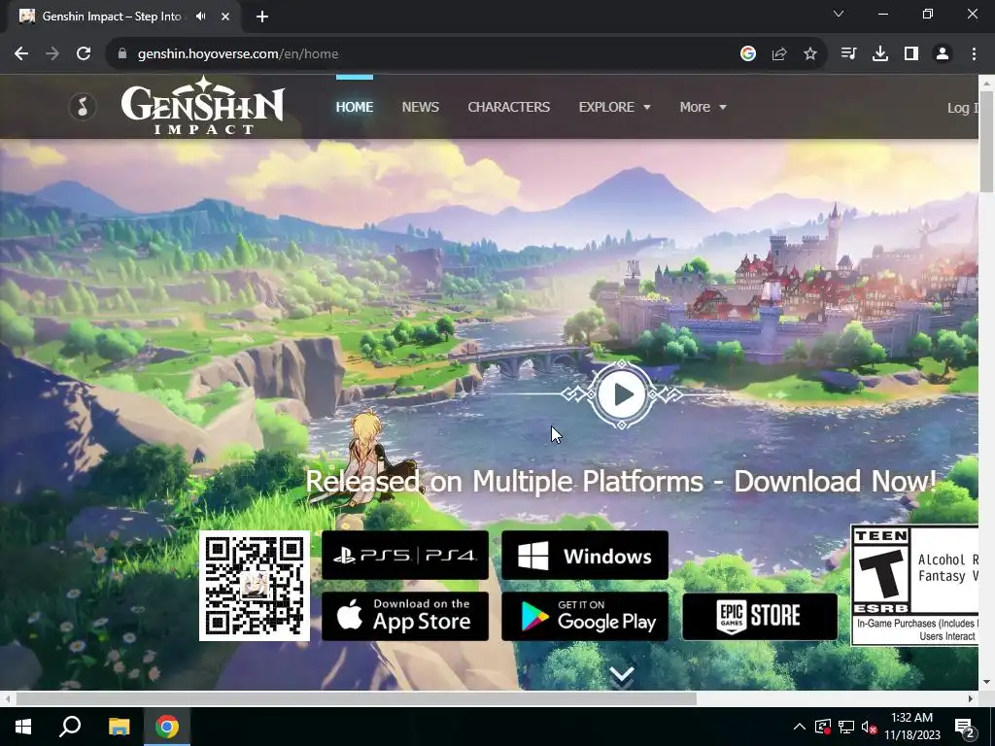Screen dimensions: 995x746
Task: Click the scroll-down chevron arrow
Action: point(622,676)
